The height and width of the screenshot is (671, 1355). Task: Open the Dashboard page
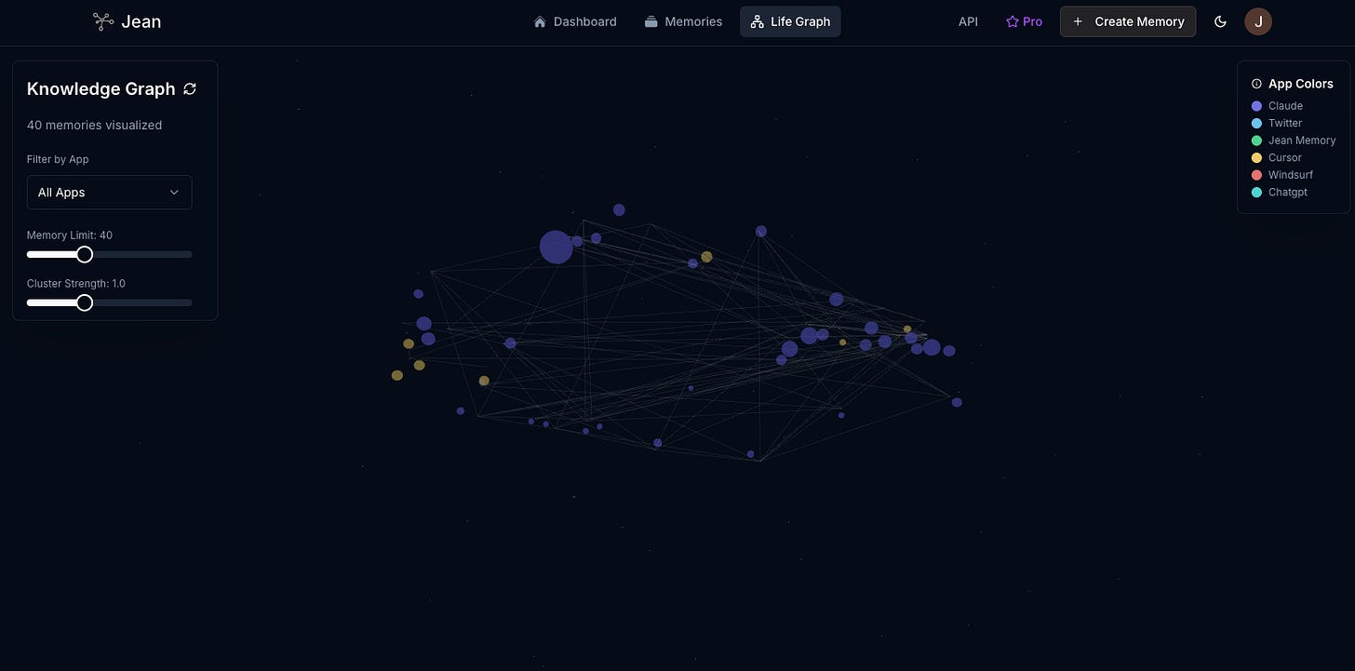[575, 21]
